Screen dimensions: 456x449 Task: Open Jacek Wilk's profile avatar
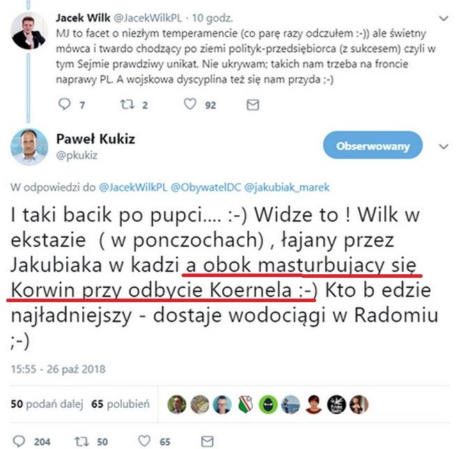(x=29, y=32)
